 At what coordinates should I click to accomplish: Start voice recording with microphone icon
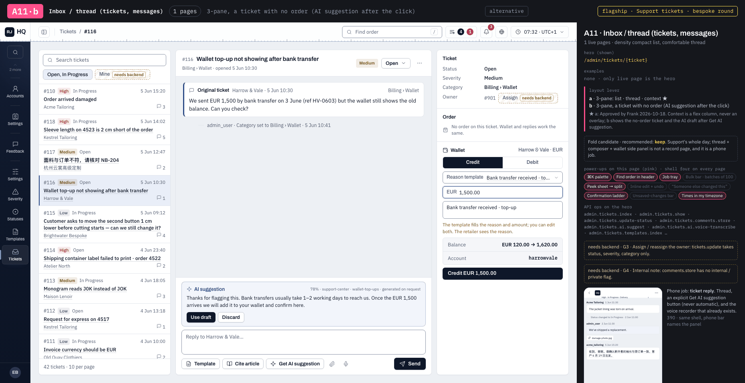(346, 364)
